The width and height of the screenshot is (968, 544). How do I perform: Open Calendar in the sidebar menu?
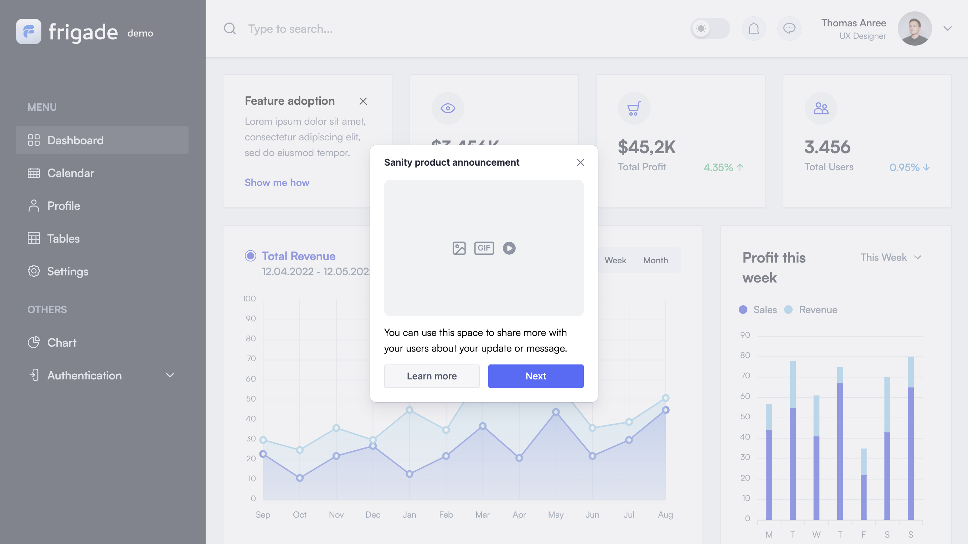click(x=71, y=173)
